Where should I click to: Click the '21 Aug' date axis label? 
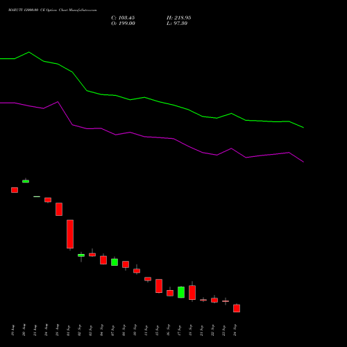(35, 330)
